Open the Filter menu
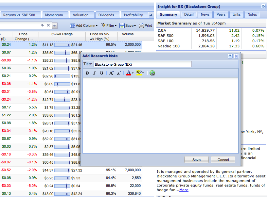268x197 pixels. (x=109, y=25)
